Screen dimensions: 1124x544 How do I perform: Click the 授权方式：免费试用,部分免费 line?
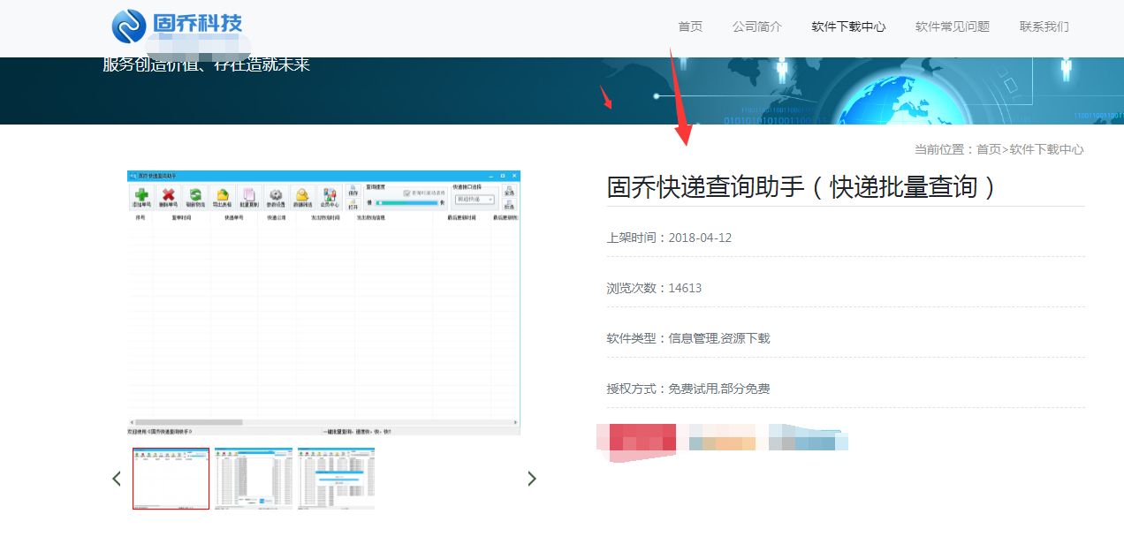click(x=688, y=389)
